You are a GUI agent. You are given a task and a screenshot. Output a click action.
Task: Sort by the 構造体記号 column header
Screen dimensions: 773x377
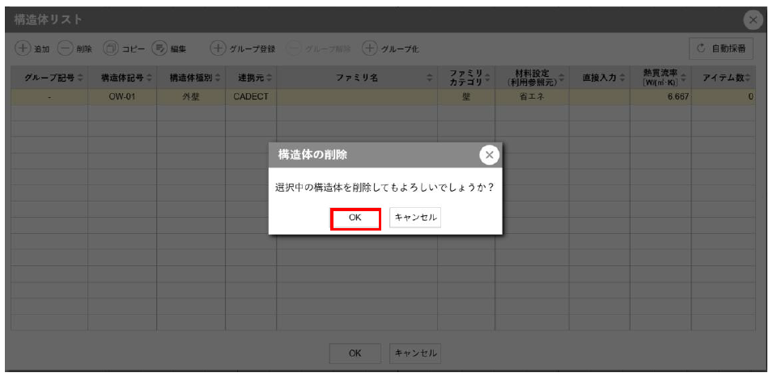pos(121,78)
